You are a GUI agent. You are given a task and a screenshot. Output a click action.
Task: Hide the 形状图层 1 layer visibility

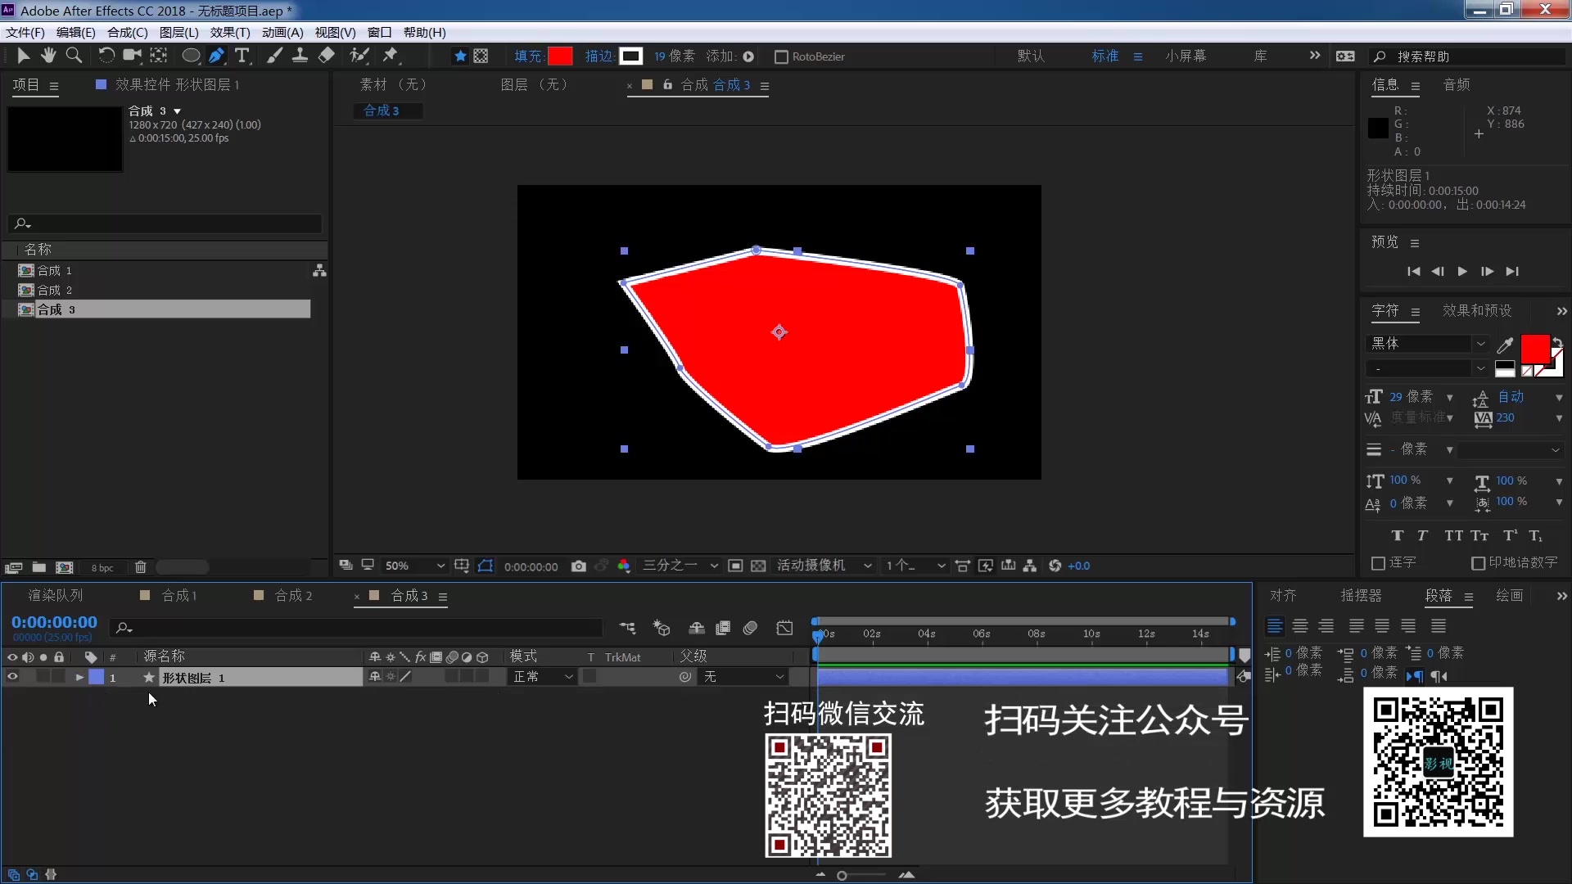[12, 677]
